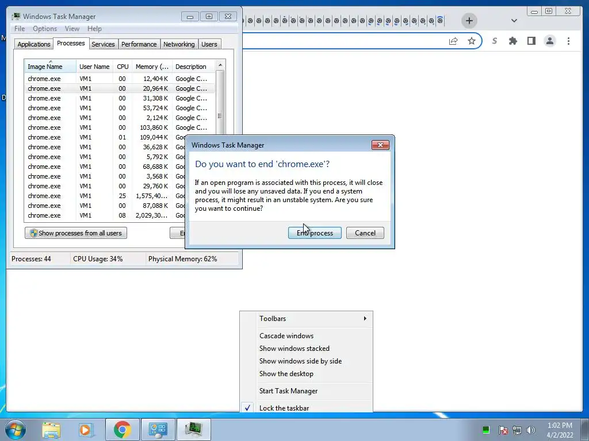The width and height of the screenshot is (589, 441).
Task: Select chrome.exe row using 53,724 K
Action: point(120,108)
